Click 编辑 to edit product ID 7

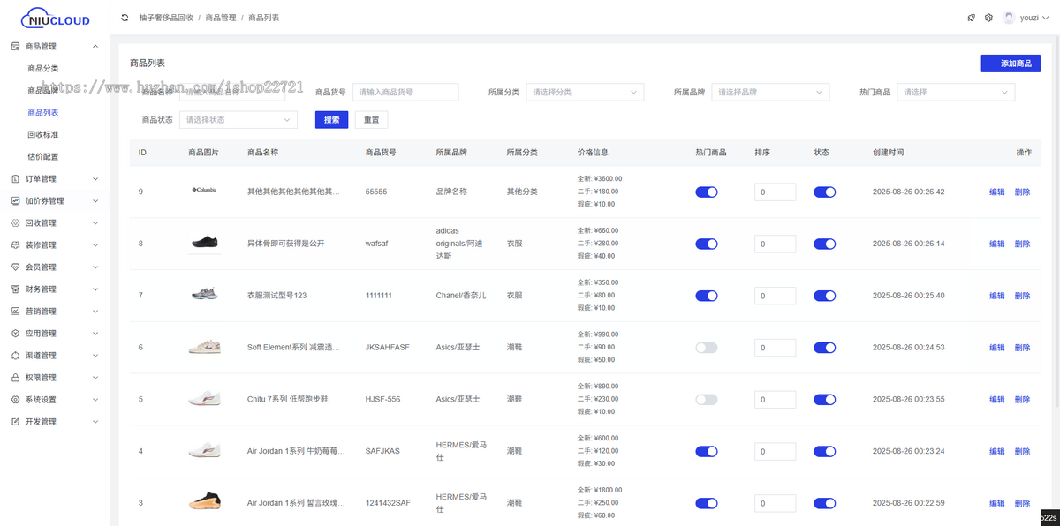coord(997,296)
